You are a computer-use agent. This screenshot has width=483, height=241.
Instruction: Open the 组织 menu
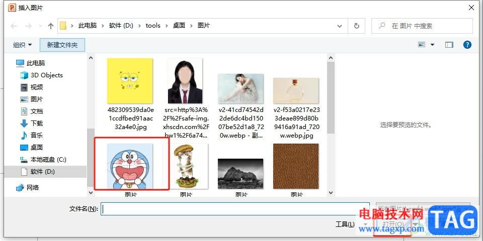(x=22, y=45)
